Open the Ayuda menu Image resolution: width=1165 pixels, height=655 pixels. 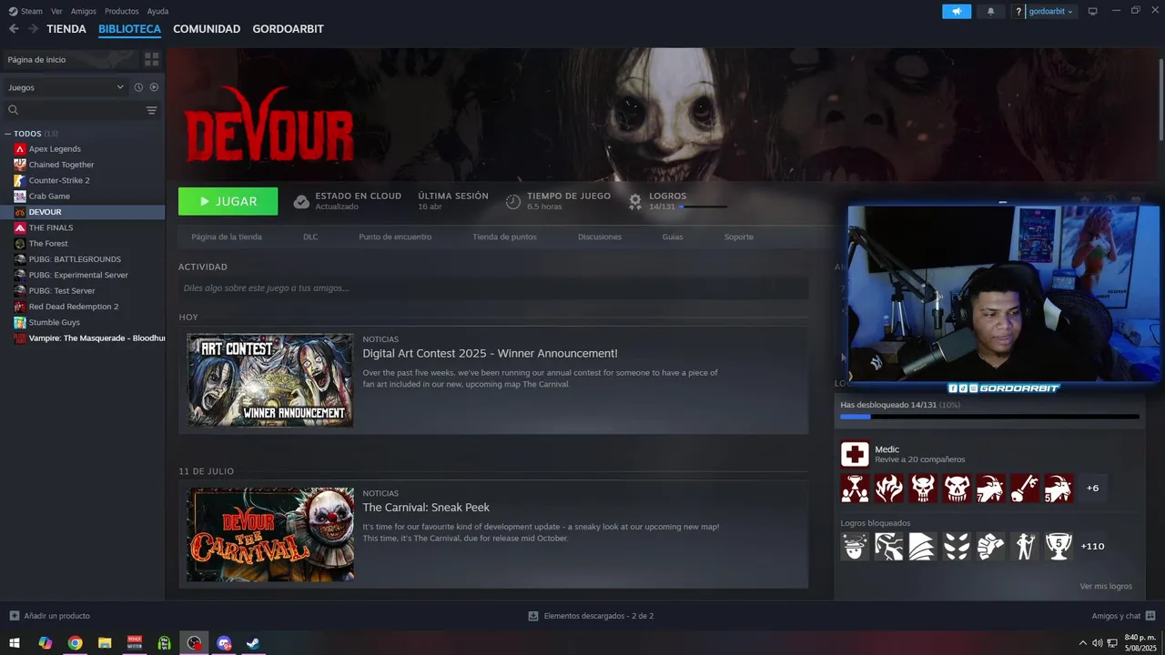pos(157,11)
